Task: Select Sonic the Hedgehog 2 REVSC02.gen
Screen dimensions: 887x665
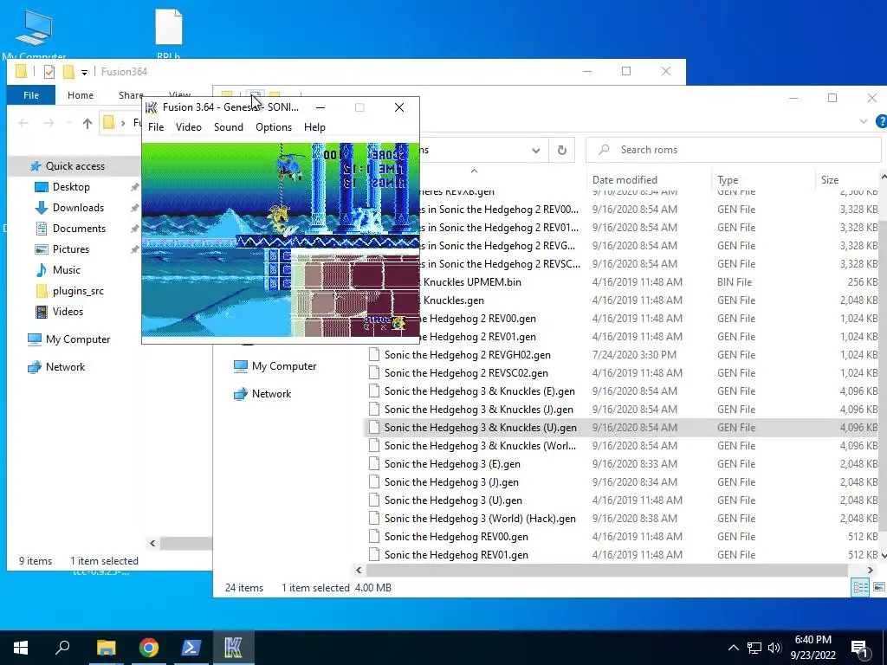Action: point(466,373)
